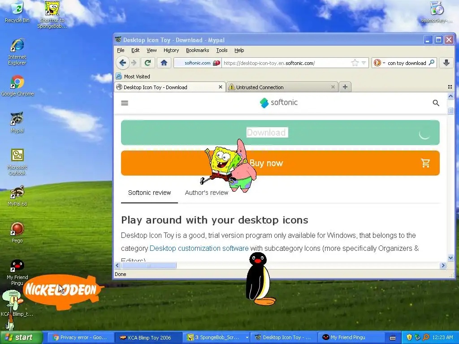
Task: Open the Recycle Bin desktop icon
Action: tap(17, 12)
